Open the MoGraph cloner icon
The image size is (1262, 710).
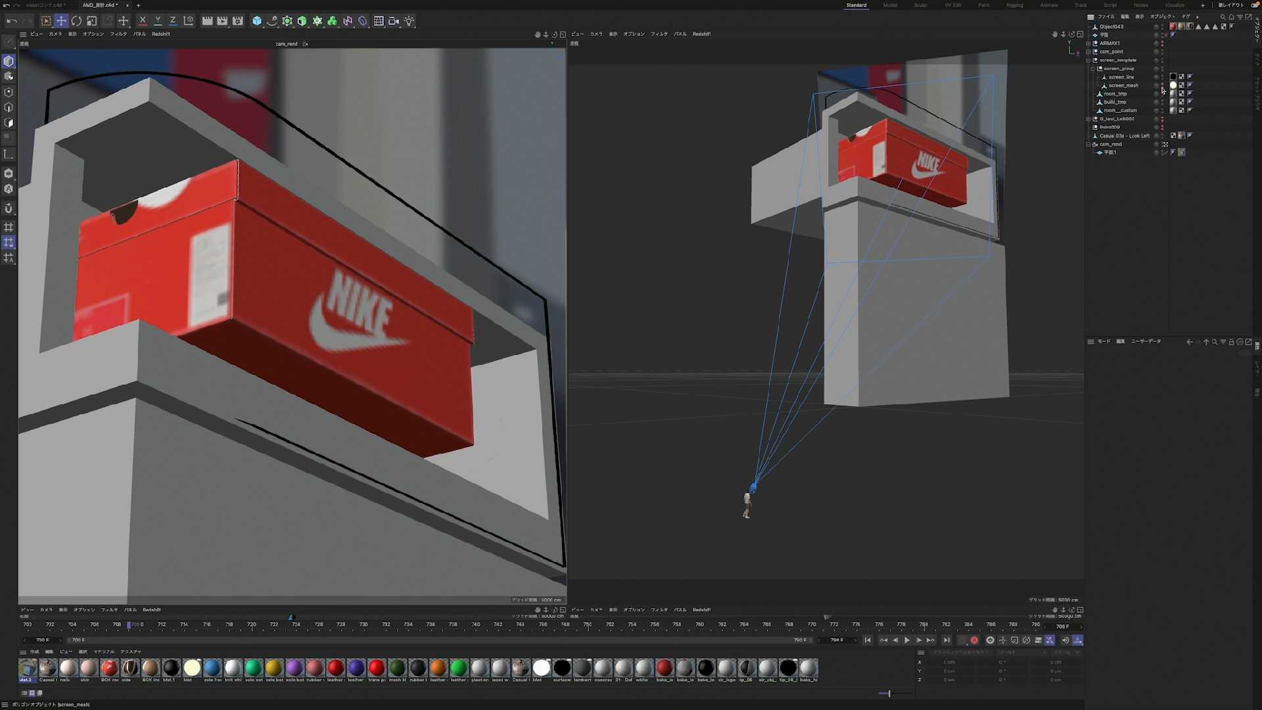coord(333,21)
